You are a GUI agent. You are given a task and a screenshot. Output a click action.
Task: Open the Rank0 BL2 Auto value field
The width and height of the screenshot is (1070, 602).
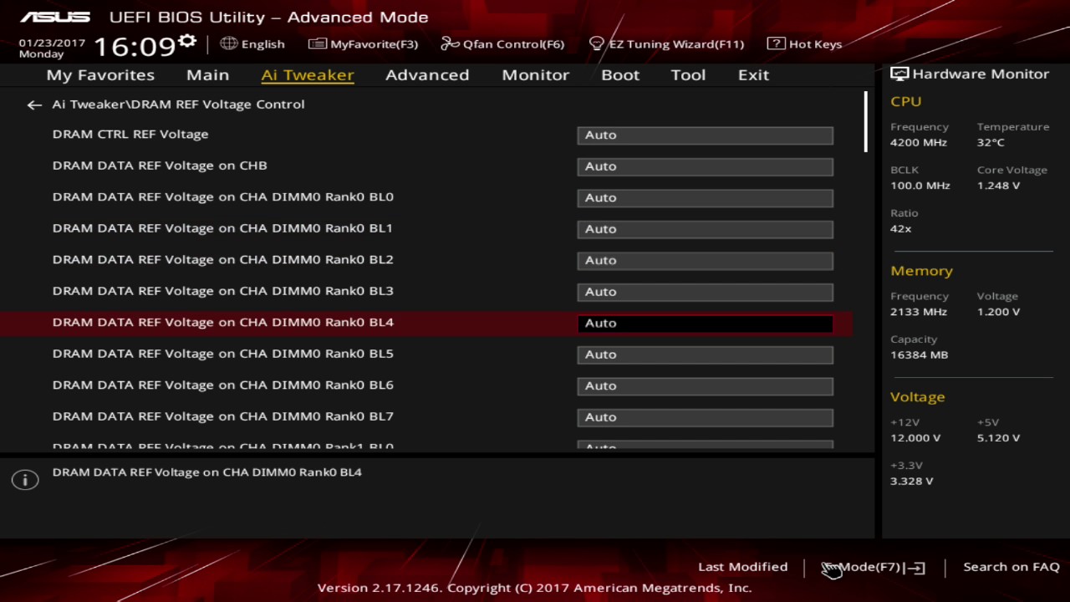(x=705, y=260)
